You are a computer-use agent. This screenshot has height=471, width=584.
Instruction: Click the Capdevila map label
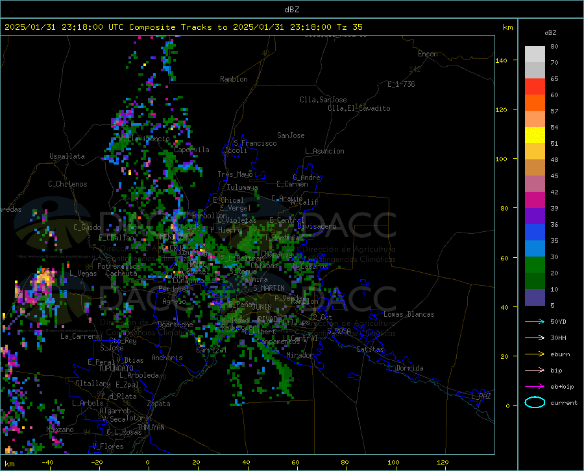tap(191, 150)
